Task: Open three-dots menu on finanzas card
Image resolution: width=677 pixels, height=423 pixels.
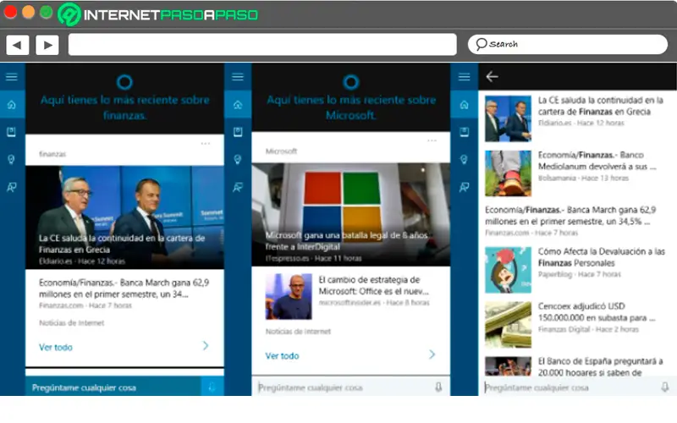Action: [206, 143]
